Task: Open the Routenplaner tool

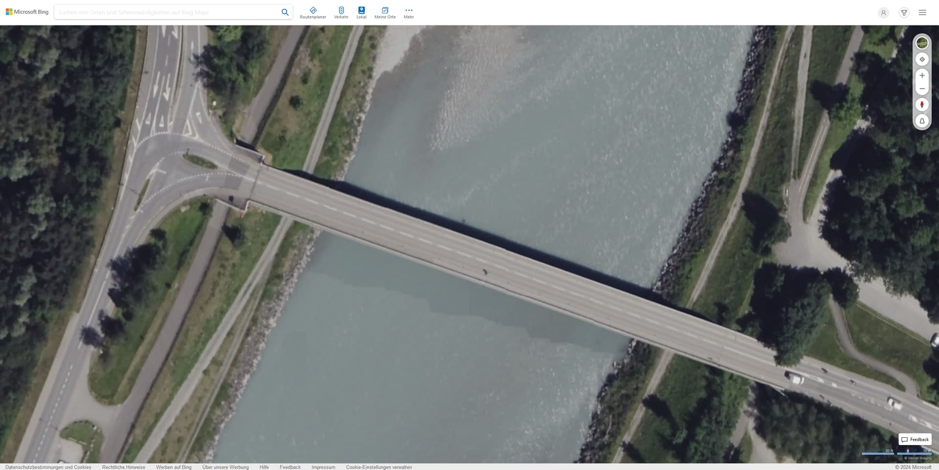Action: click(x=313, y=12)
